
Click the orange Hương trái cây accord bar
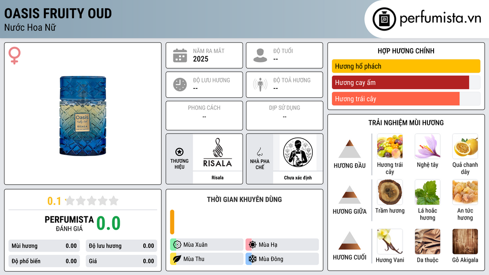point(396,99)
